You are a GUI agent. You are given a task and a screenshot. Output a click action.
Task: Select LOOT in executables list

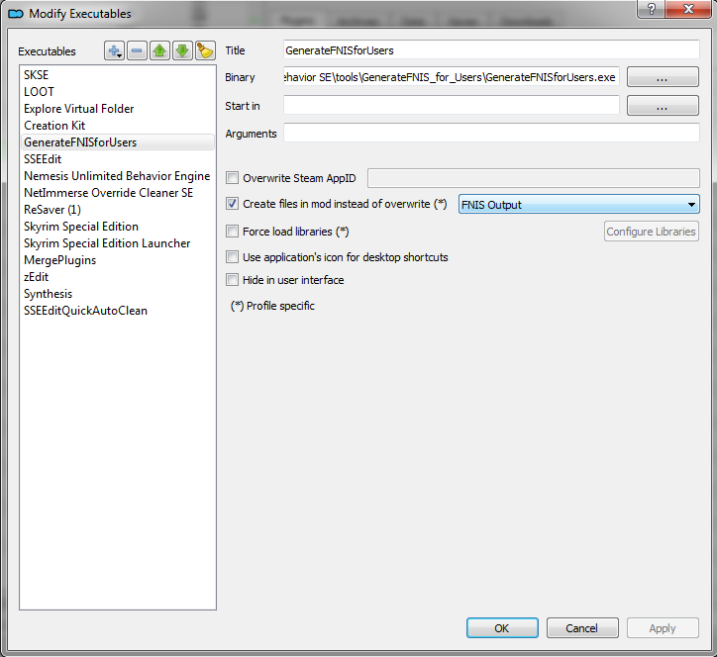click(118, 91)
